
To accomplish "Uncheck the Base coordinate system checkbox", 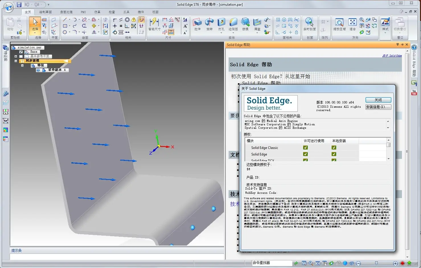I will pos(21,52).
